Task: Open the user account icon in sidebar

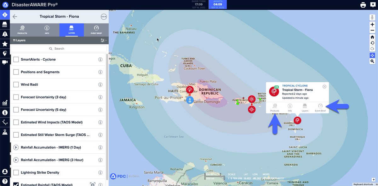Action: pyautogui.click(x=5, y=172)
